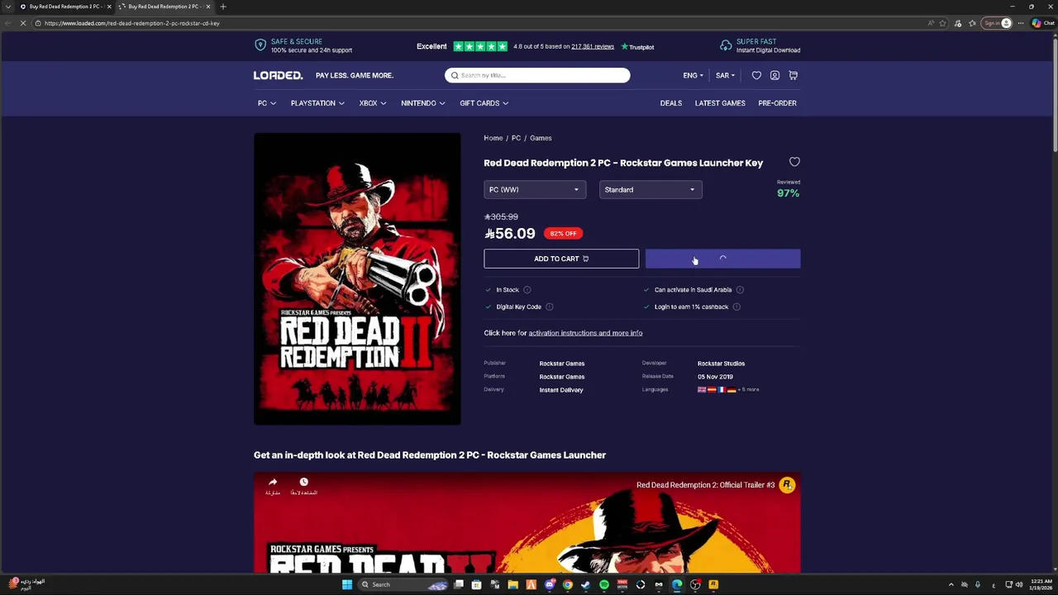The width and height of the screenshot is (1058, 595).
Task: Show info icon next to Digital Key Code
Action: click(x=550, y=307)
